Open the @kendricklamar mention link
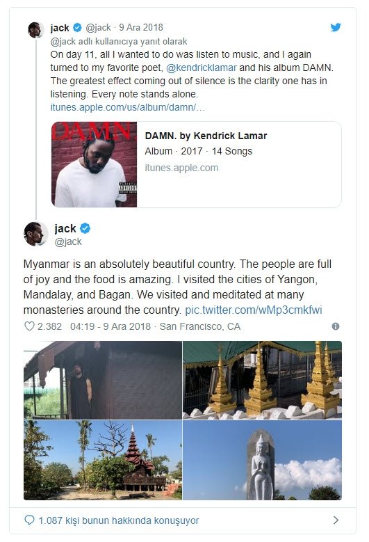This screenshot has width=369, height=542. coord(202,67)
